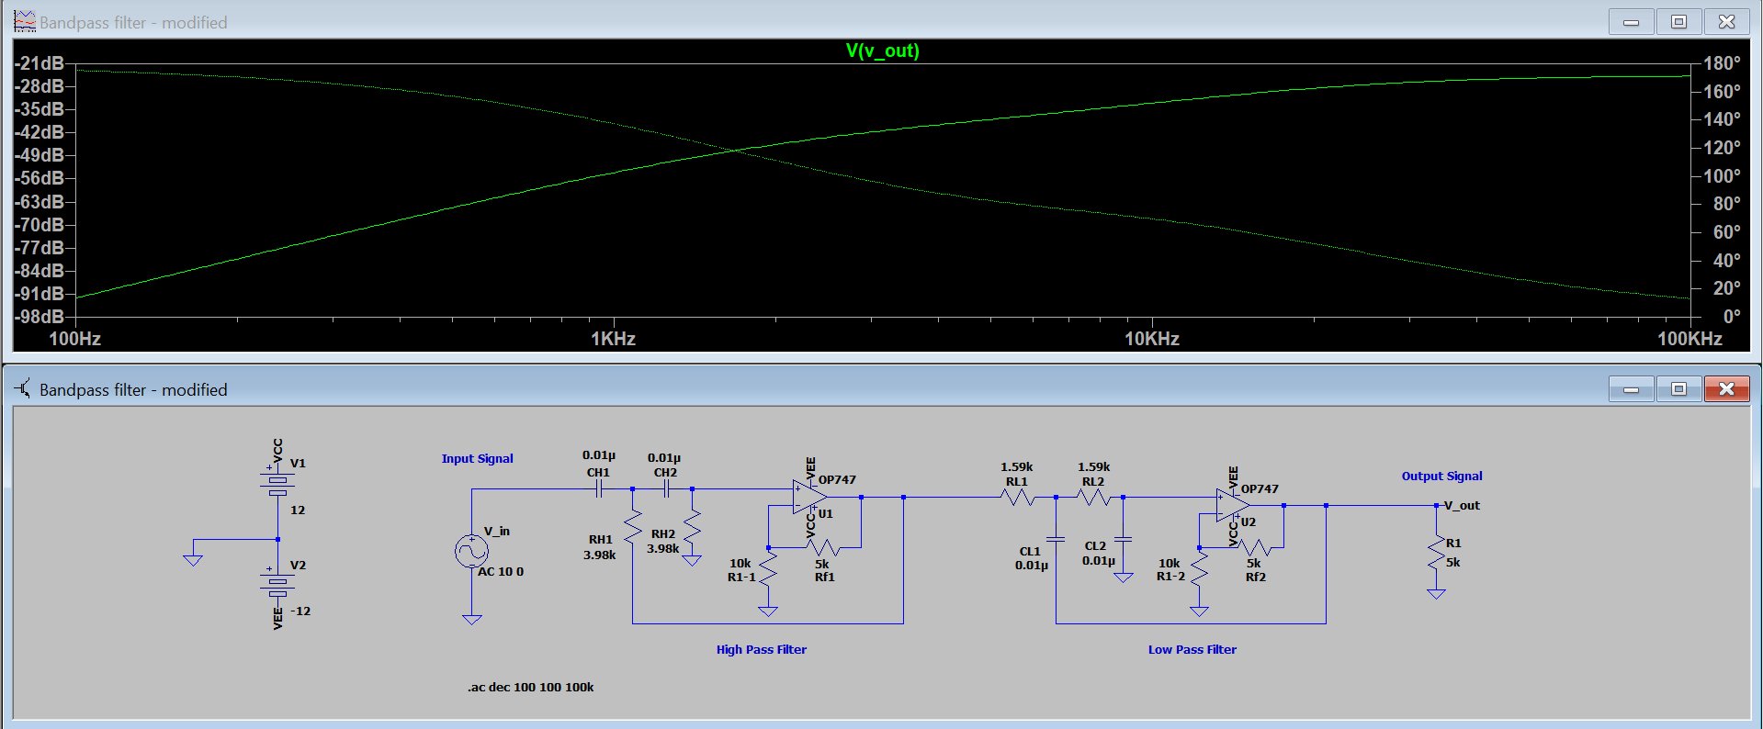Select the CH1 capacitor symbol
The image size is (1763, 729).
click(599, 489)
